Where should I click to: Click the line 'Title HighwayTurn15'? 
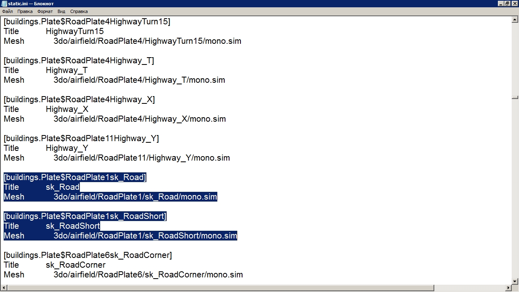(x=54, y=31)
